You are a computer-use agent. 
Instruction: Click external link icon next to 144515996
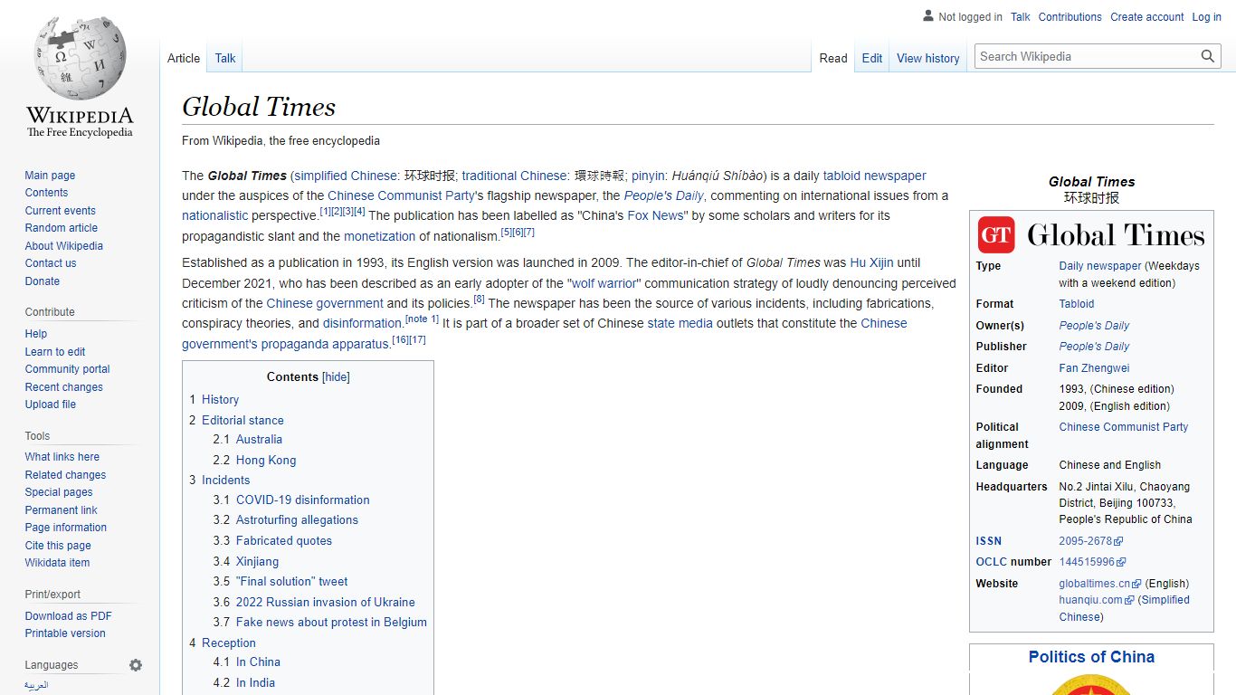[1122, 562]
